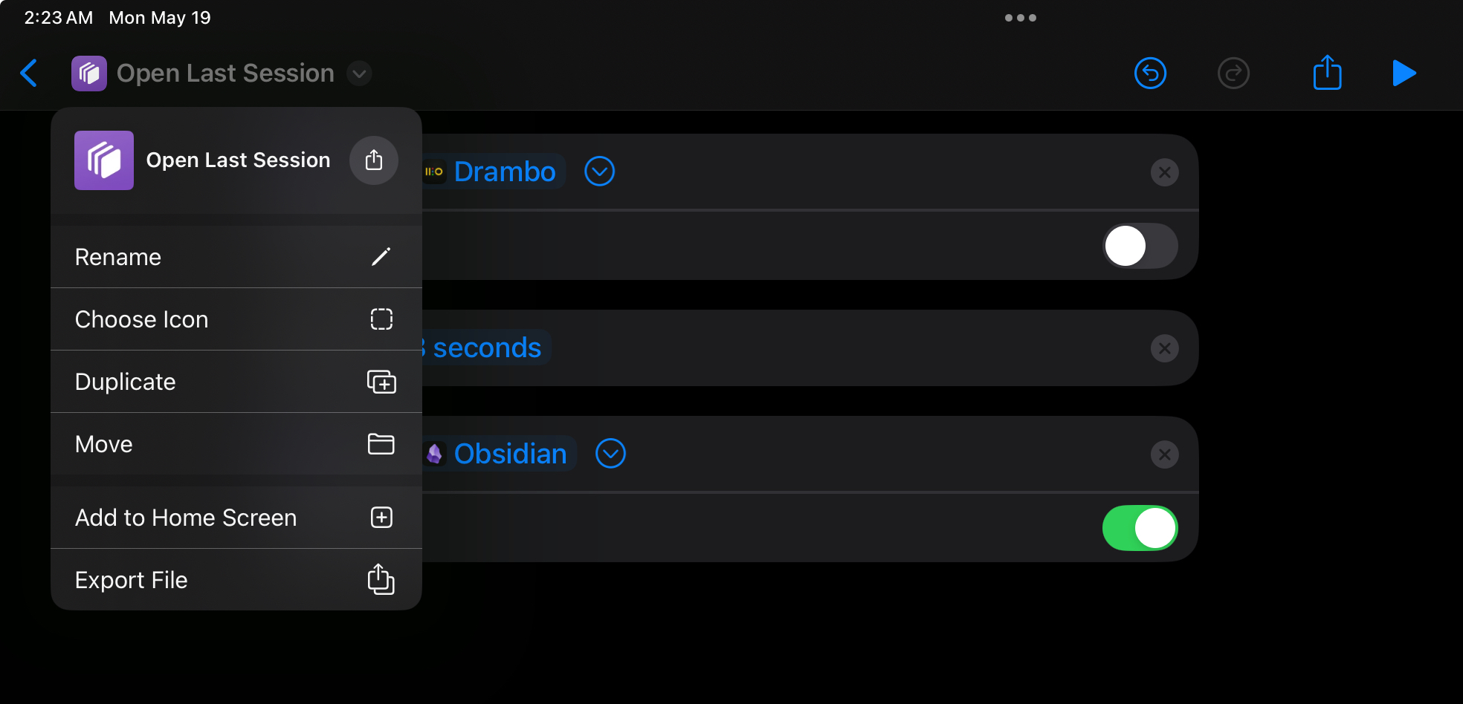The width and height of the screenshot is (1463, 704).
Task: Tap Export File in the menu
Action: [x=236, y=580]
